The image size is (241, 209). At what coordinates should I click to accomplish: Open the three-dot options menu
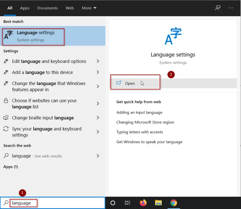[231, 8]
